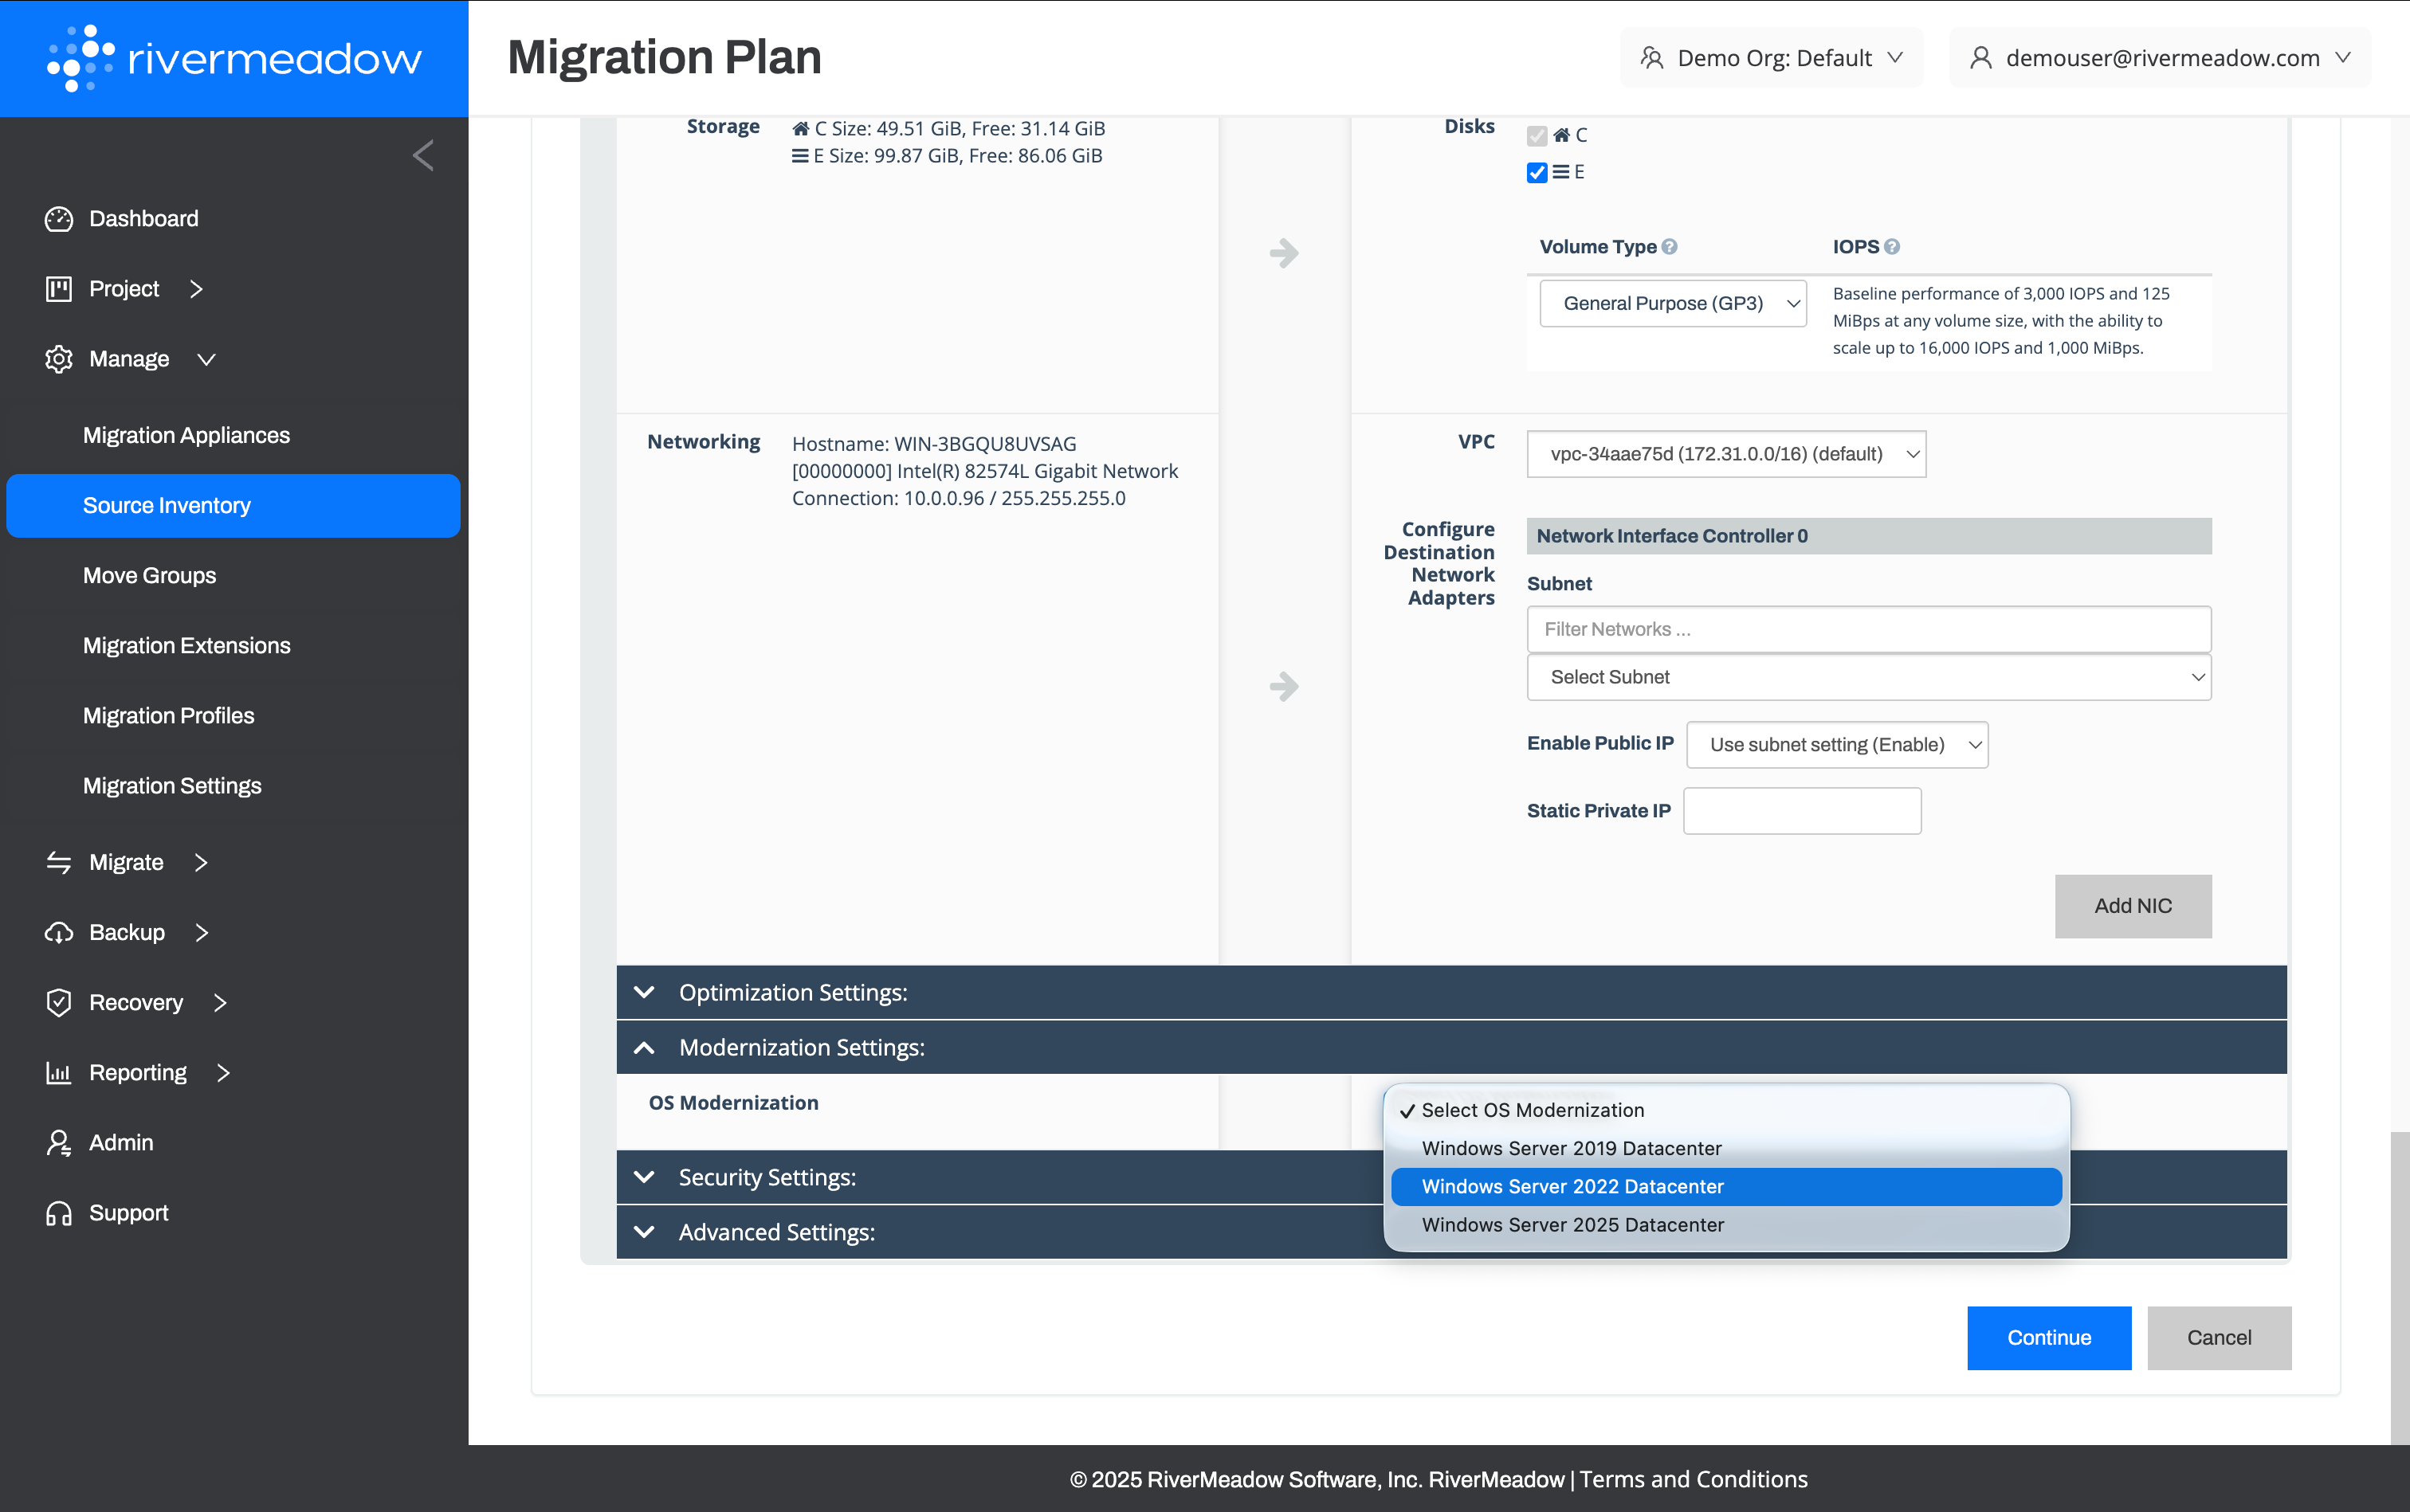
Task: Click the Reporting bar chart icon
Action: click(x=58, y=1073)
